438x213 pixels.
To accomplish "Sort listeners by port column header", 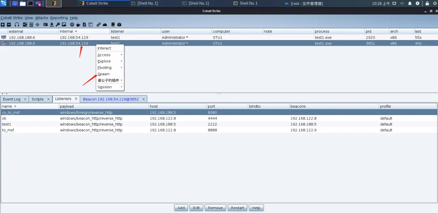I will pos(228,106).
